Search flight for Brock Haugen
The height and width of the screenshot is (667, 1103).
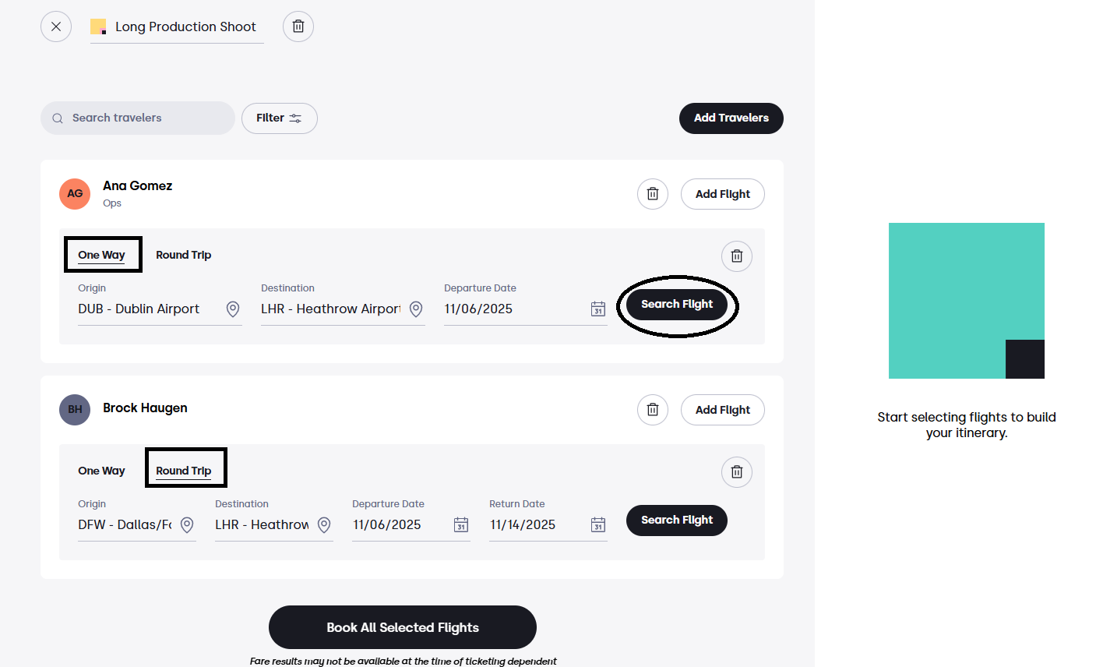point(677,521)
